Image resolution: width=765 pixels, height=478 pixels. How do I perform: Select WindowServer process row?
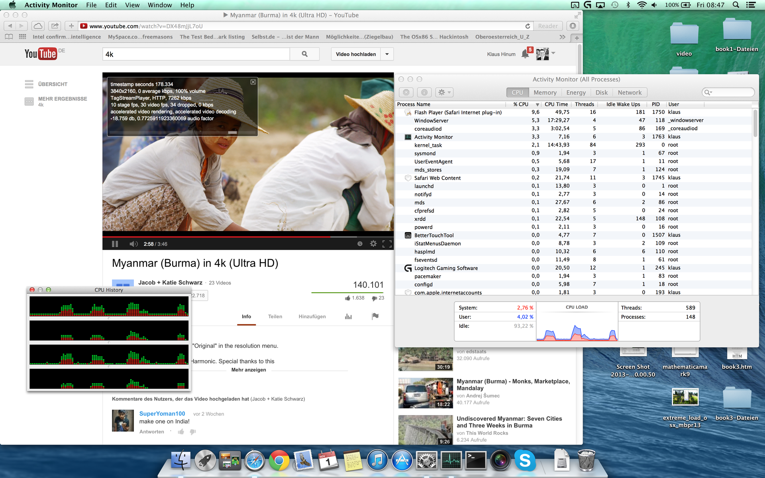(573, 120)
